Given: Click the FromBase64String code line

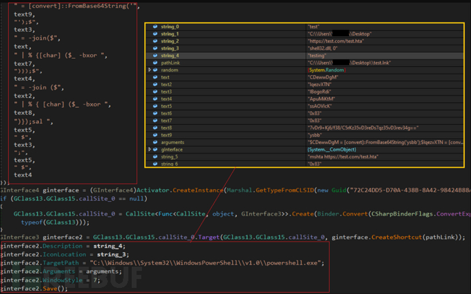Looking at the screenshot, I should (x=77, y=5).
